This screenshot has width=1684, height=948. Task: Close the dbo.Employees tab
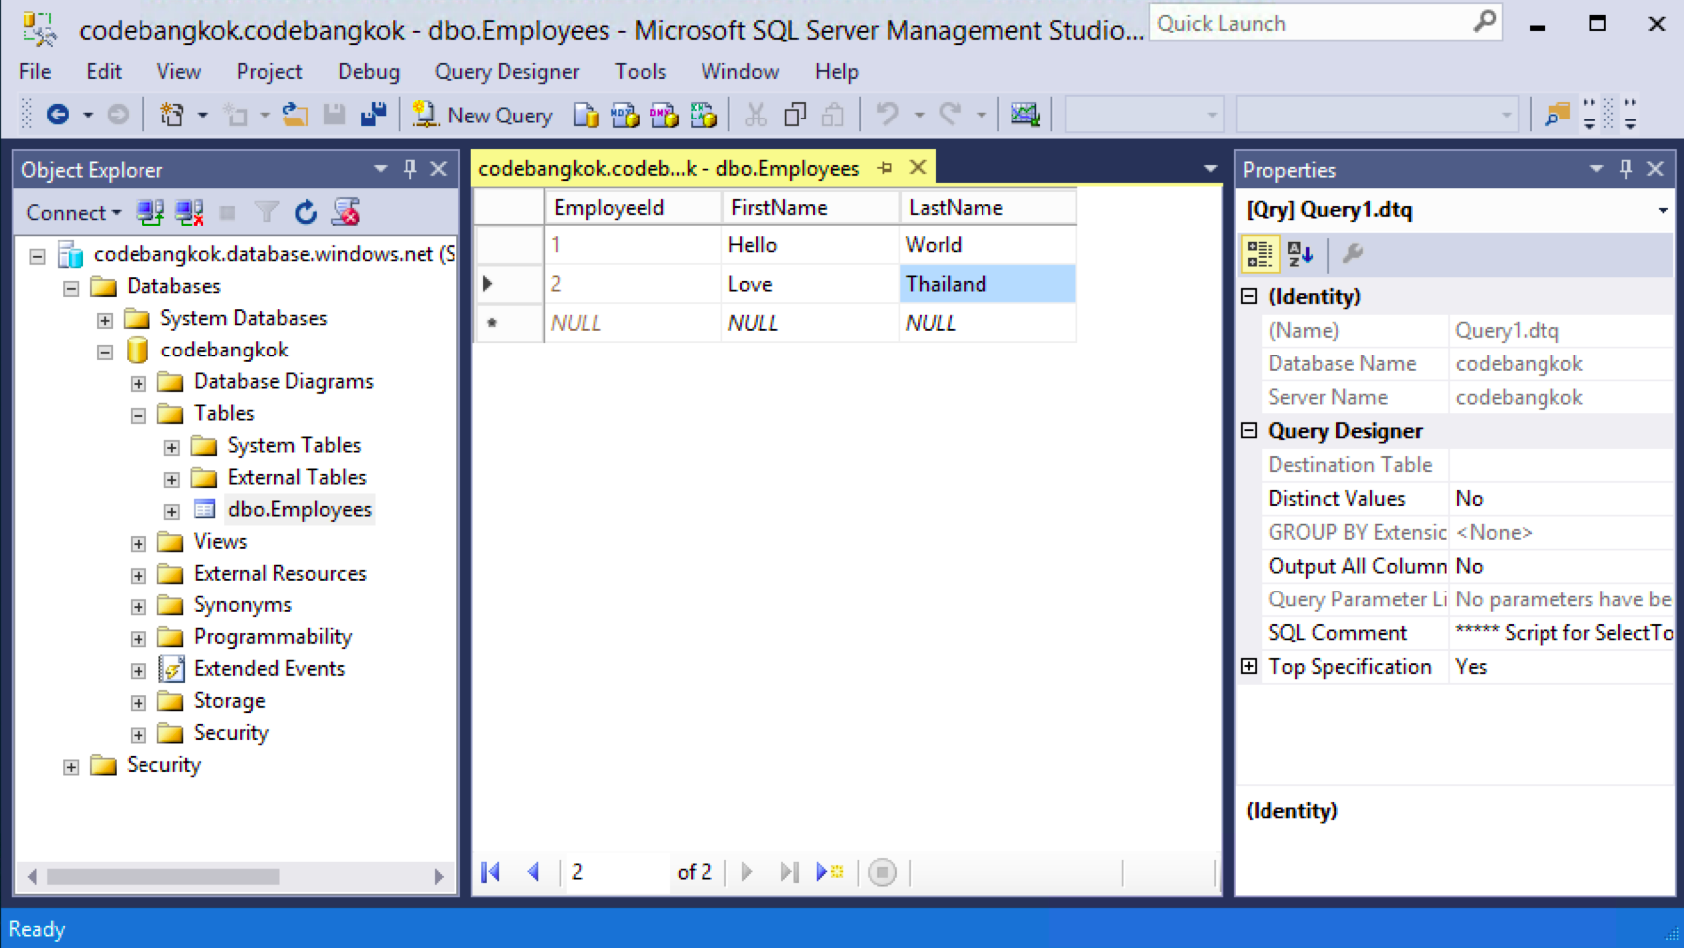(918, 168)
